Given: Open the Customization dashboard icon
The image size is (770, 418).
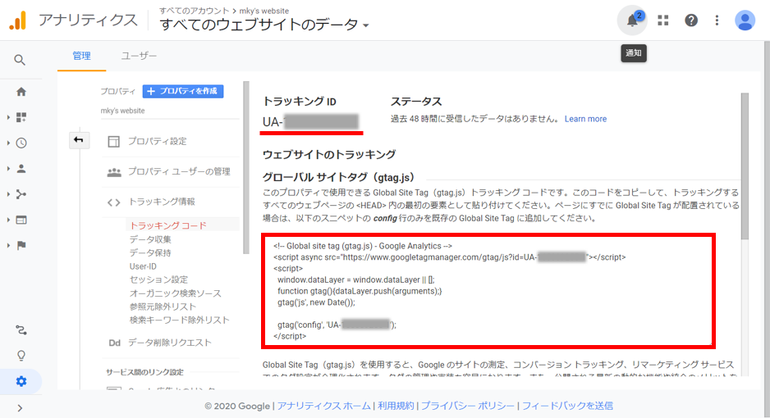Looking at the screenshot, I should pyautogui.click(x=21, y=117).
